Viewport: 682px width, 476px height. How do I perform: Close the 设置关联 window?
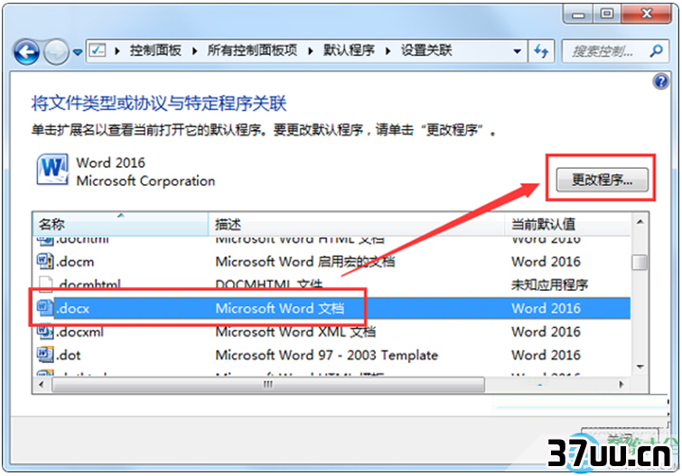tap(647, 14)
